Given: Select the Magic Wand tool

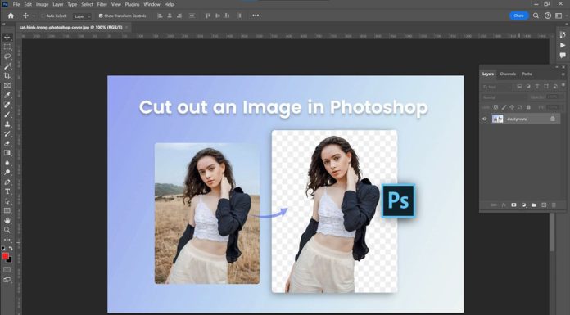Looking at the screenshot, I should (7, 66).
